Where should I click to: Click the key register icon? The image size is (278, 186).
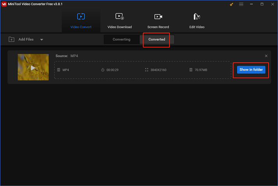coord(231,4)
